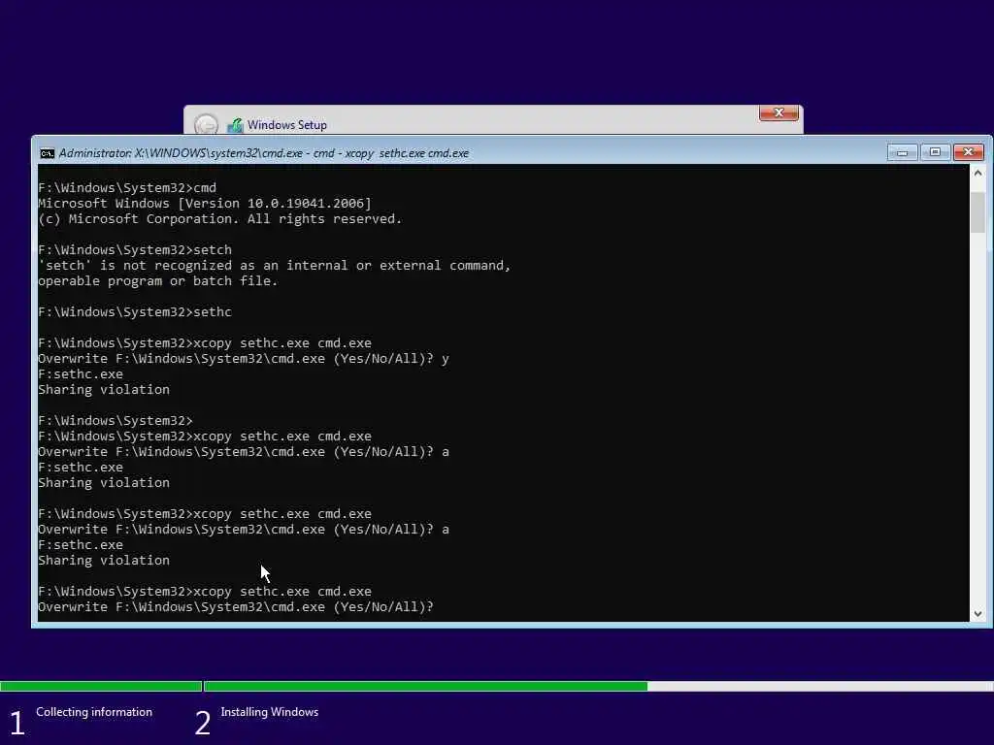
Task: Click the last xcopy sethc.exe cmd.exe command
Action: [x=205, y=592]
